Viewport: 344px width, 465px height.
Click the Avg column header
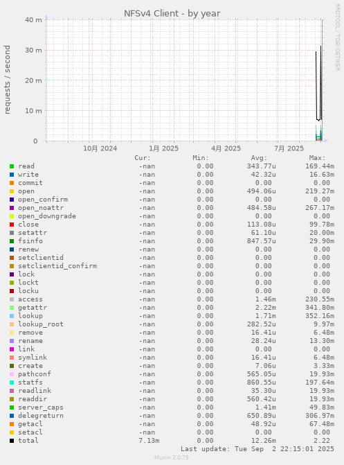(x=260, y=158)
